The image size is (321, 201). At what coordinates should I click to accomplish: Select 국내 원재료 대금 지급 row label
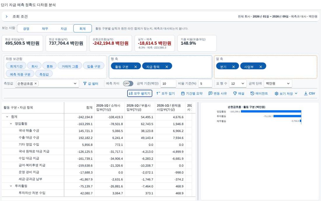tap(34, 151)
